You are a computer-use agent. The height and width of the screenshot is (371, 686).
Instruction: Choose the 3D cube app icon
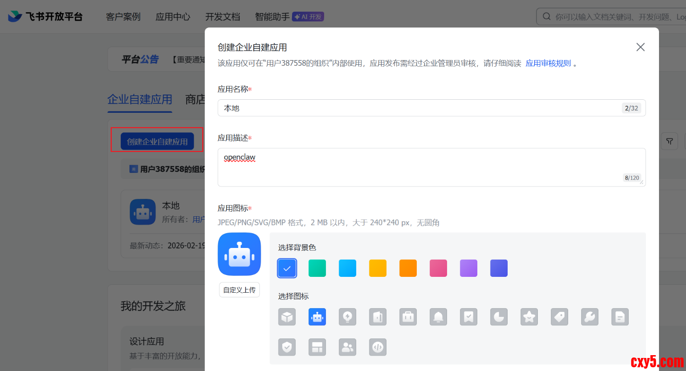[287, 317]
